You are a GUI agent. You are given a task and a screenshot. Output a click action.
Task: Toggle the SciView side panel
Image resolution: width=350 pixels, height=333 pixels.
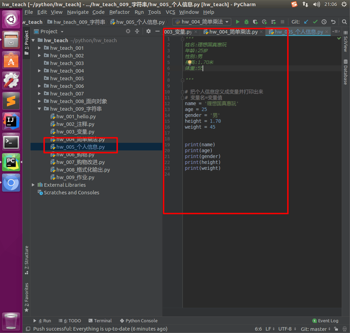pos(345,41)
